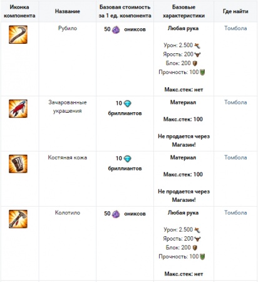Click the Рубило item name
The height and width of the screenshot is (282, 258).
(68, 28)
